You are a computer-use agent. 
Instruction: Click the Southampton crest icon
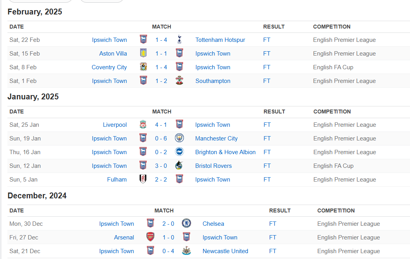point(179,81)
